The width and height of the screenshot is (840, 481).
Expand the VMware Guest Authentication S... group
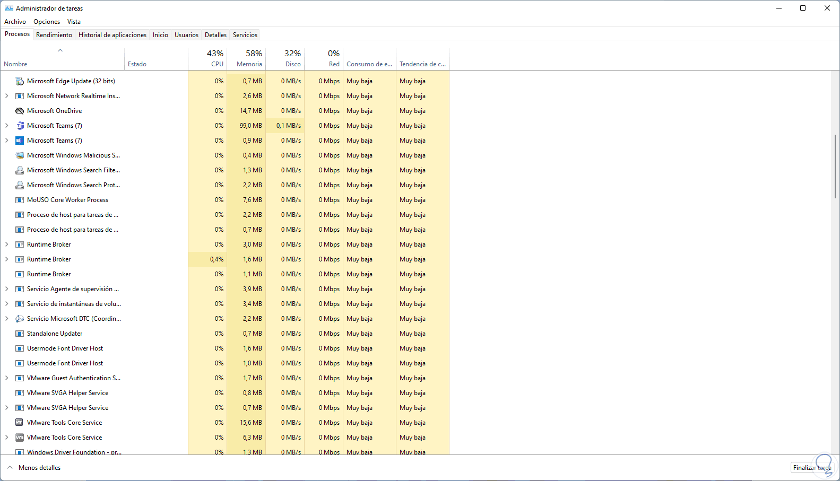point(6,378)
